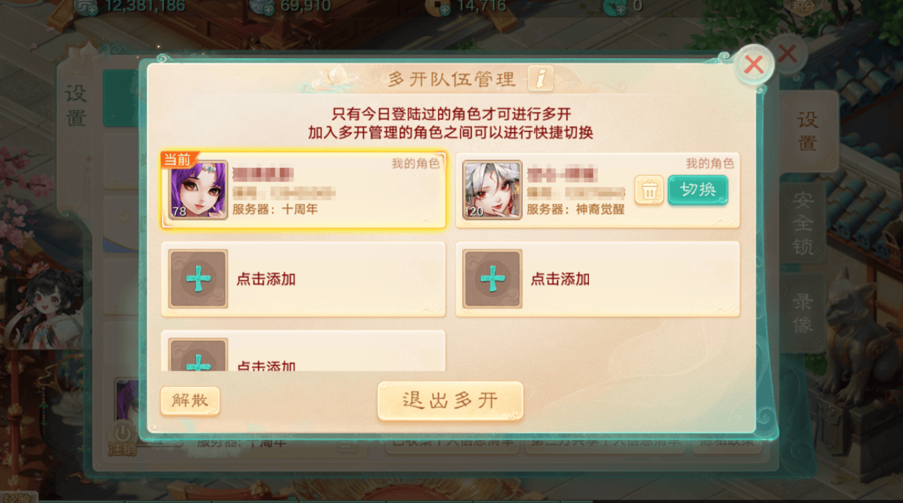Close the background settings panel X button
Screen dimensions: 903x503
click(787, 53)
